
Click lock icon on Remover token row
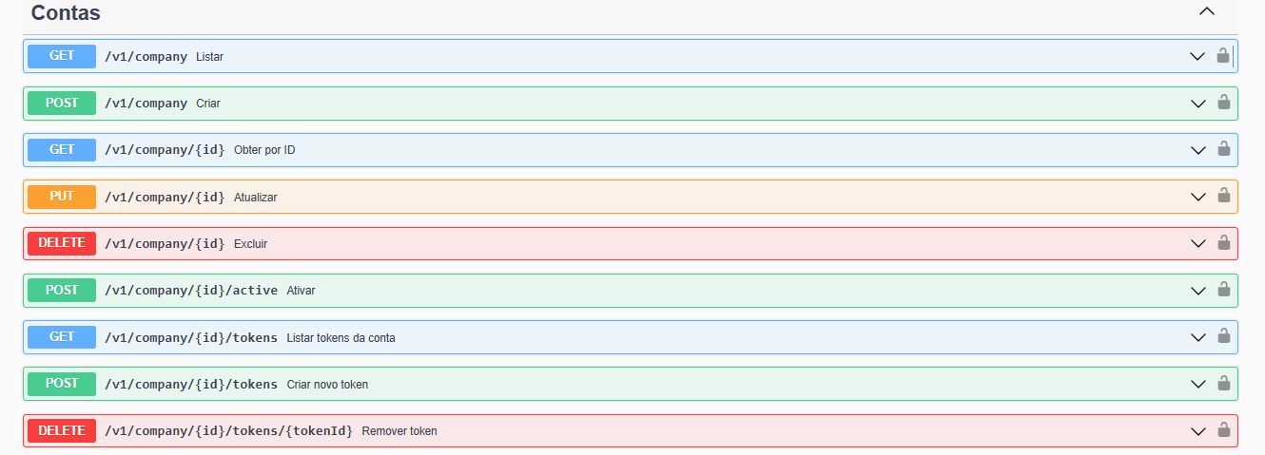point(1223,430)
